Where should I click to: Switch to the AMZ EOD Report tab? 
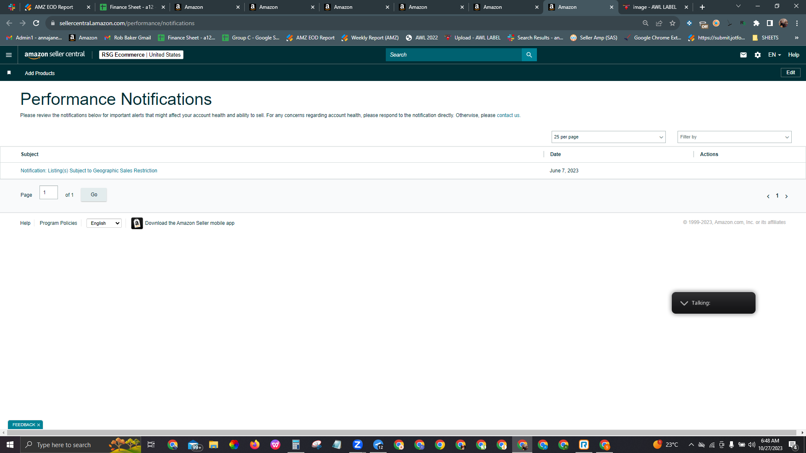click(58, 7)
